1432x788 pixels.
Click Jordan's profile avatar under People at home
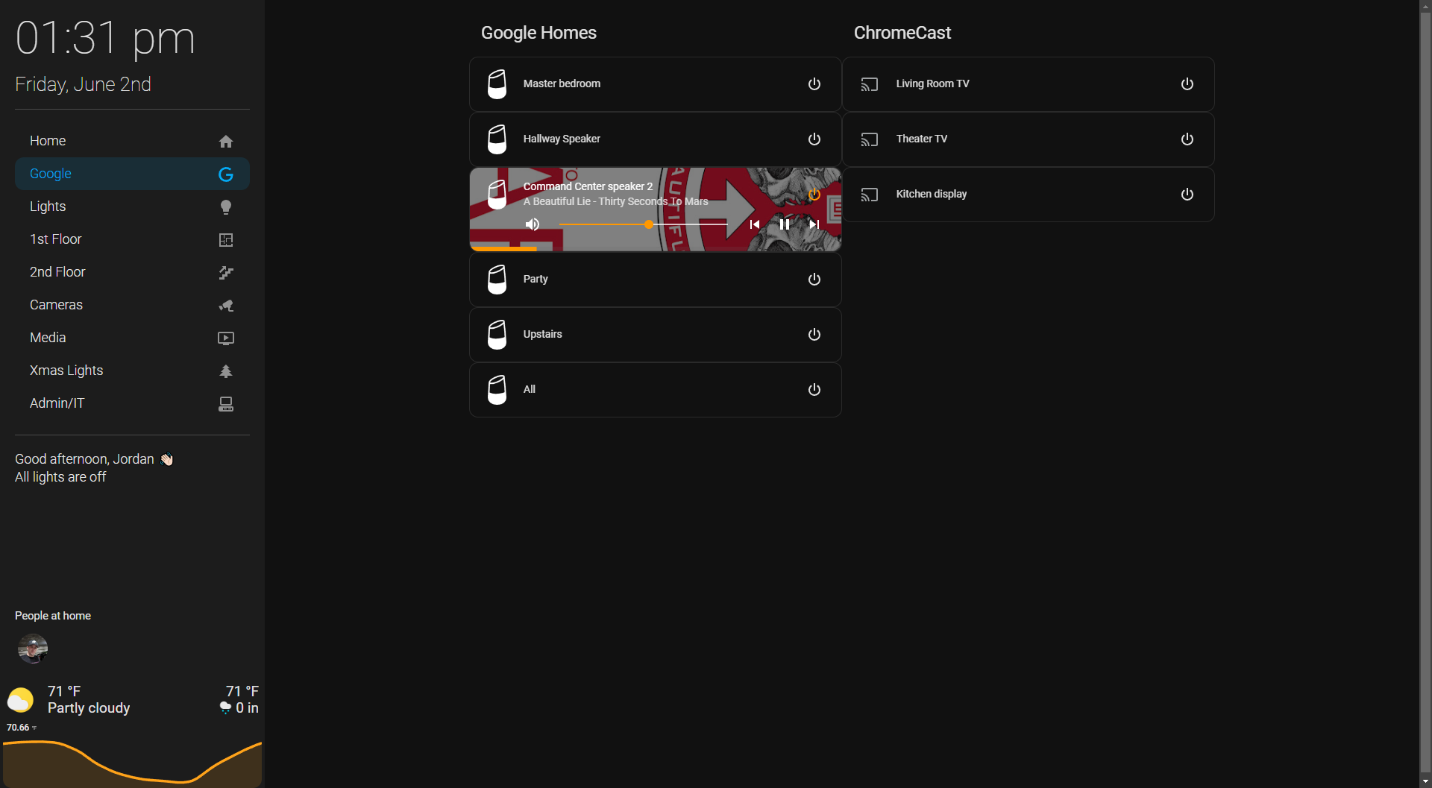click(32, 648)
